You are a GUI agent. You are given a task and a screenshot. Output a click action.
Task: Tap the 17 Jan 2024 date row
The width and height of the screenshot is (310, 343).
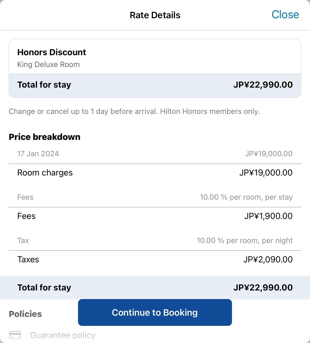[38, 154]
